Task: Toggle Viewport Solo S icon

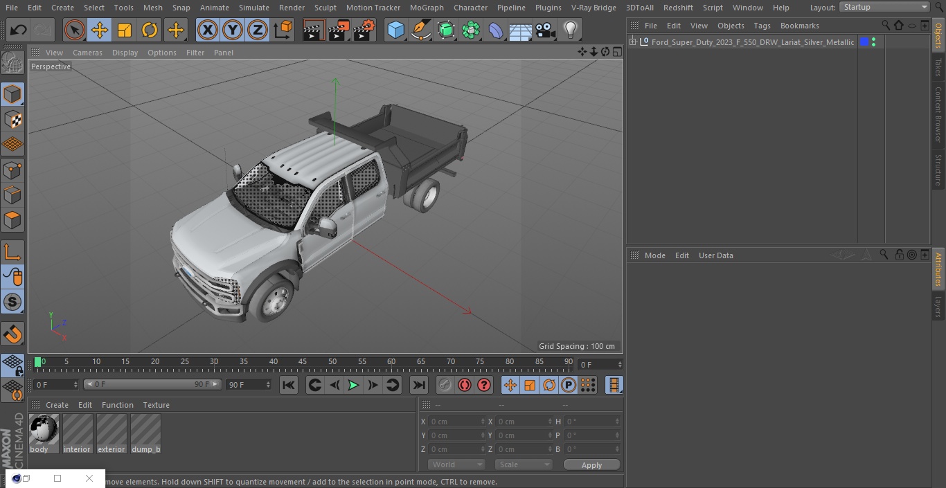Action: click(x=12, y=302)
